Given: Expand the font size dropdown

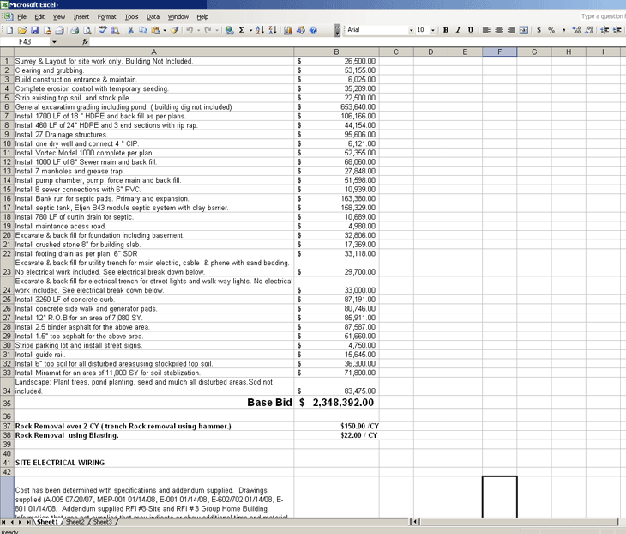Looking at the screenshot, I should [434, 30].
